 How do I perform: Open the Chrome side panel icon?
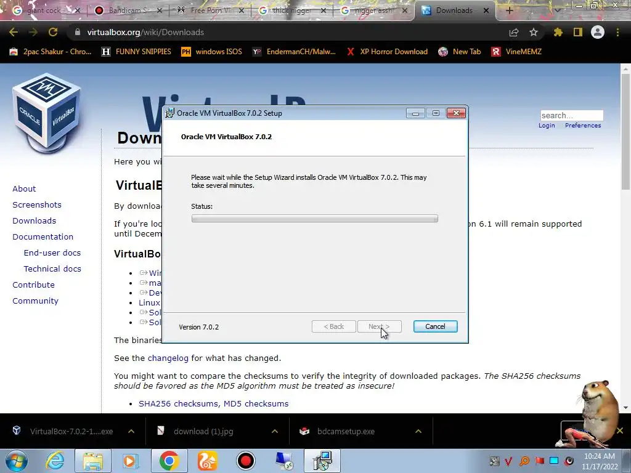pyautogui.click(x=578, y=32)
